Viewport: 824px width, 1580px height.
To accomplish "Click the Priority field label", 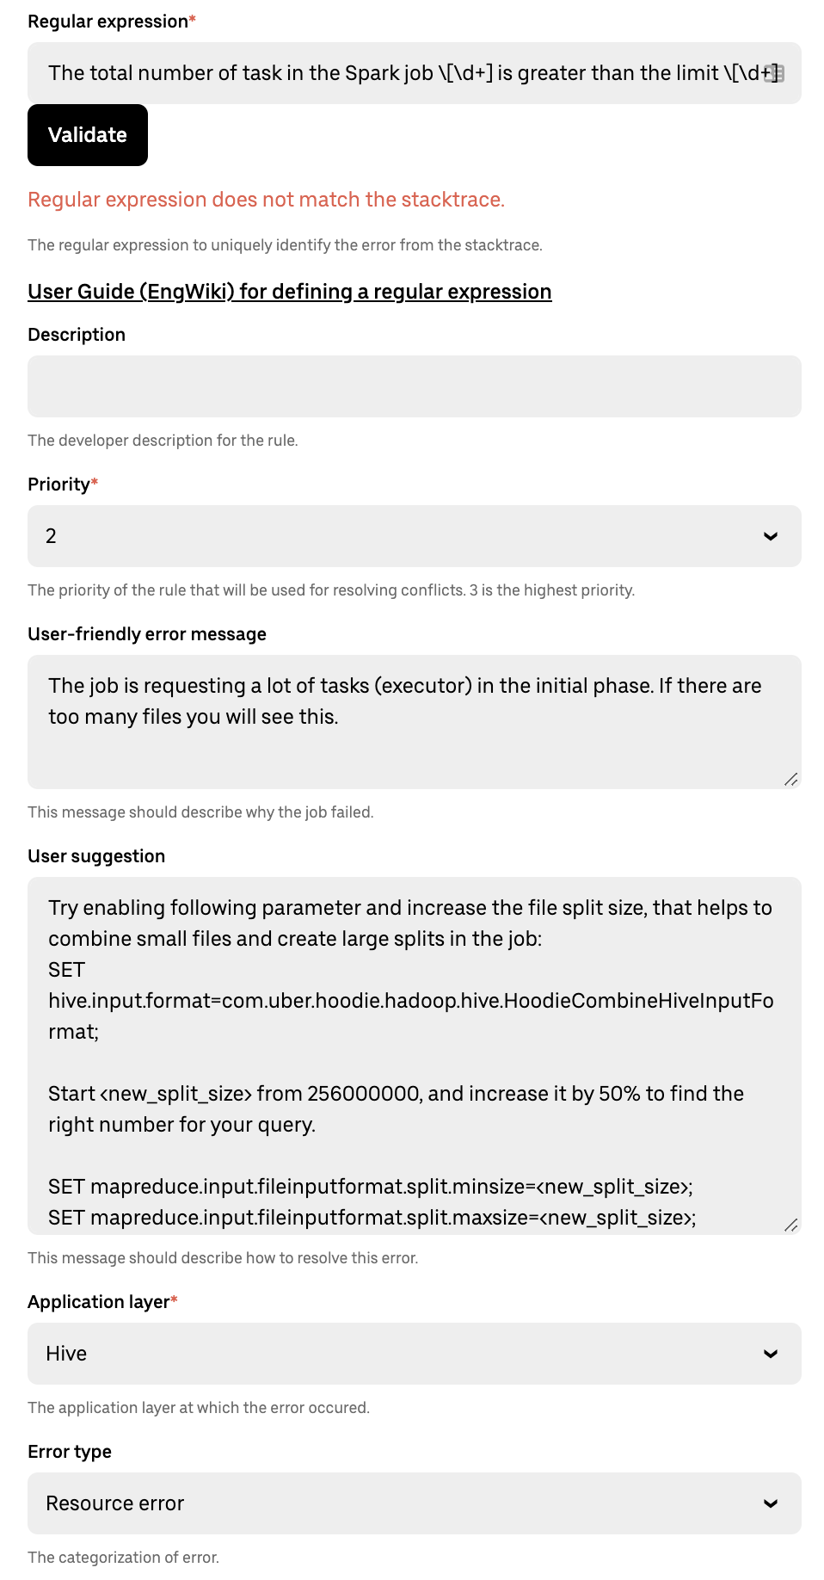I will tap(58, 484).
